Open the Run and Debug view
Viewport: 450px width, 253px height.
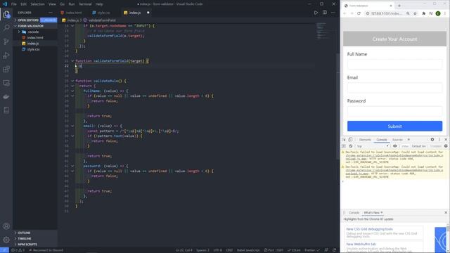click(x=6, y=56)
